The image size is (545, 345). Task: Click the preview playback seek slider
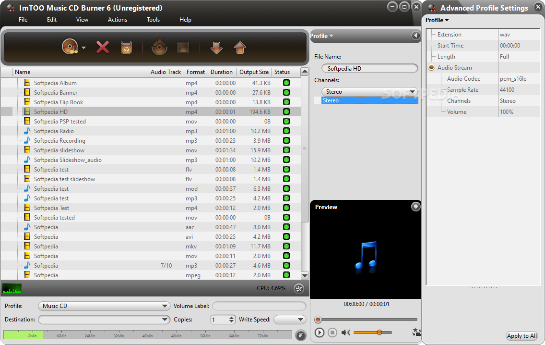click(366, 320)
